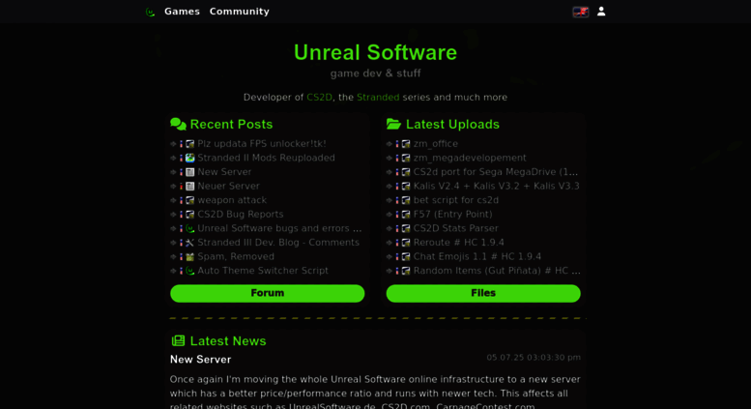Image resolution: width=751 pixels, height=409 pixels.
Task: Open the Community menu
Action: pyautogui.click(x=239, y=12)
